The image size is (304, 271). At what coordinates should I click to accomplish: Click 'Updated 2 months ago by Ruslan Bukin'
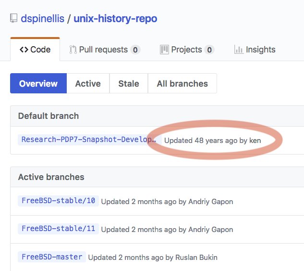coord(153,258)
